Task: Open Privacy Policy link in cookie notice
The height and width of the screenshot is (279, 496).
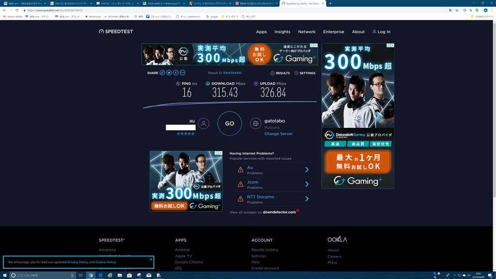Action: [77, 262]
